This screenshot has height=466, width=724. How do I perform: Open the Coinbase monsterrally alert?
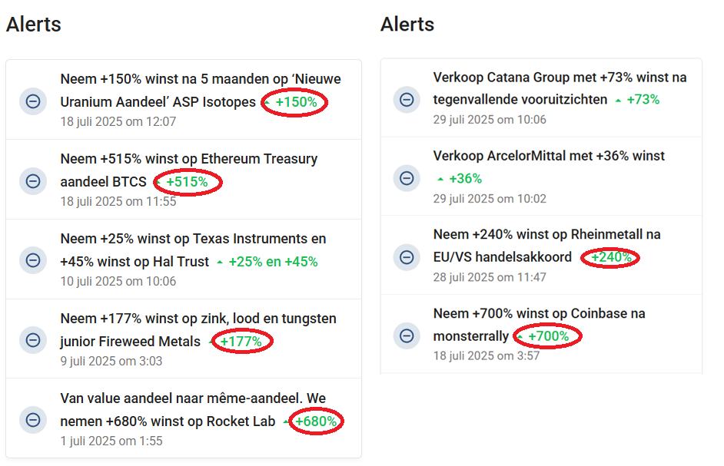(539, 324)
